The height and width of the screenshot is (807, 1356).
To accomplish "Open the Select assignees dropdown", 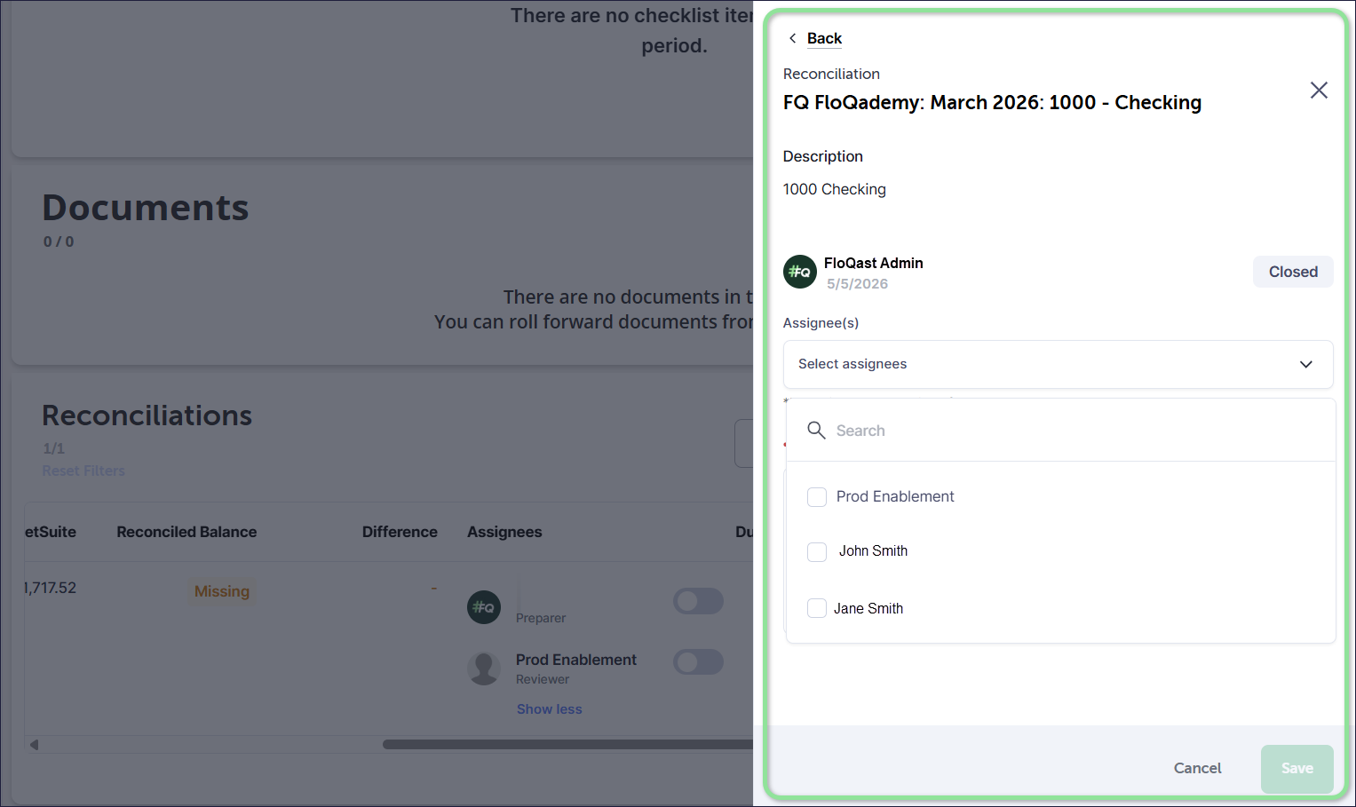I will pyautogui.click(x=1058, y=364).
